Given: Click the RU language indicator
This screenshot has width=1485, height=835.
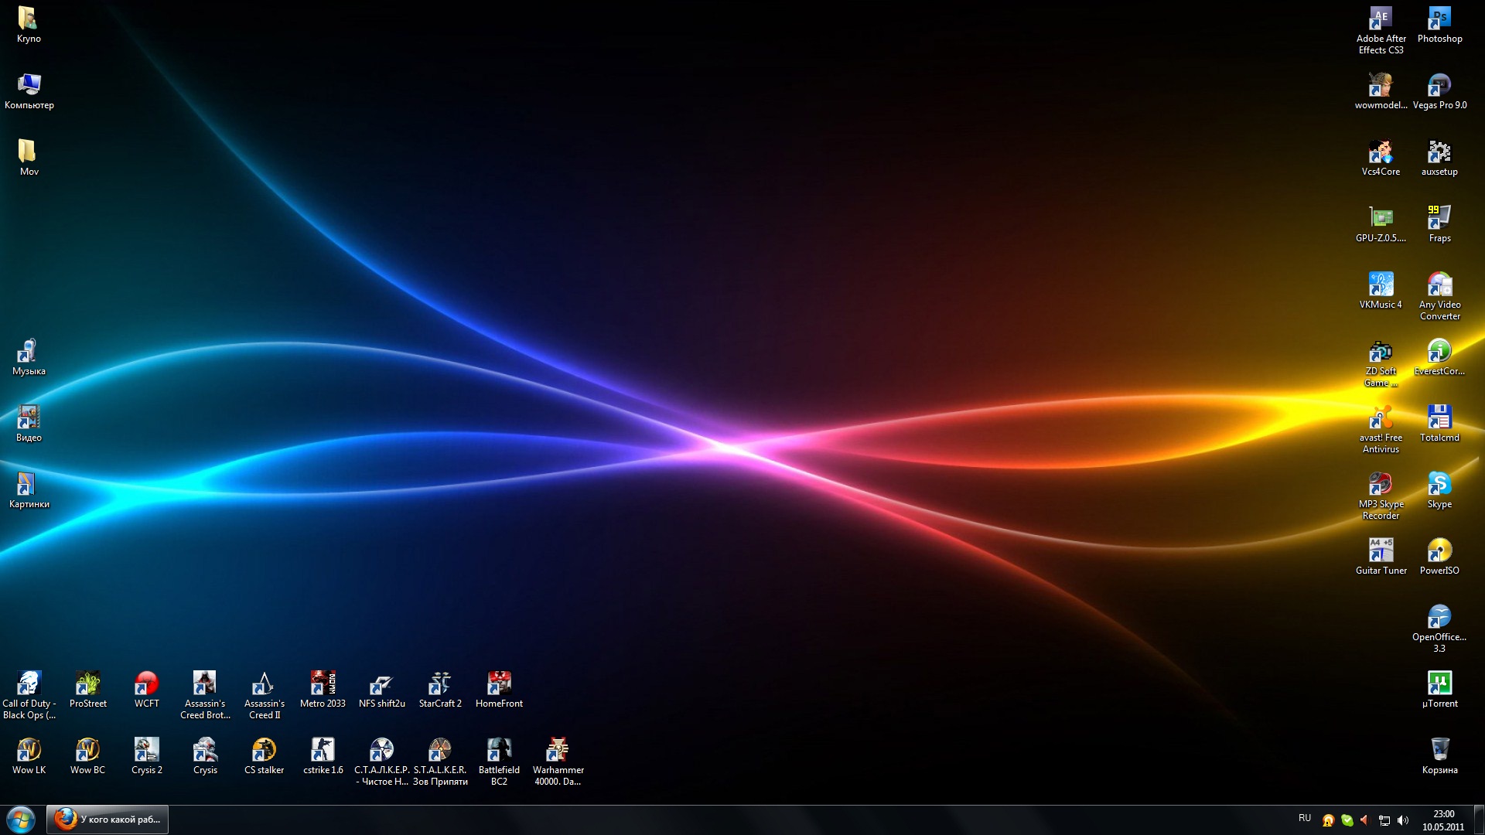Looking at the screenshot, I should 1305,818.
